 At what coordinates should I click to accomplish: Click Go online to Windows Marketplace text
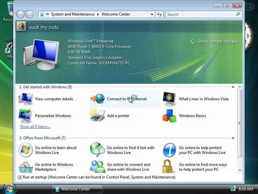pos(54,167)
